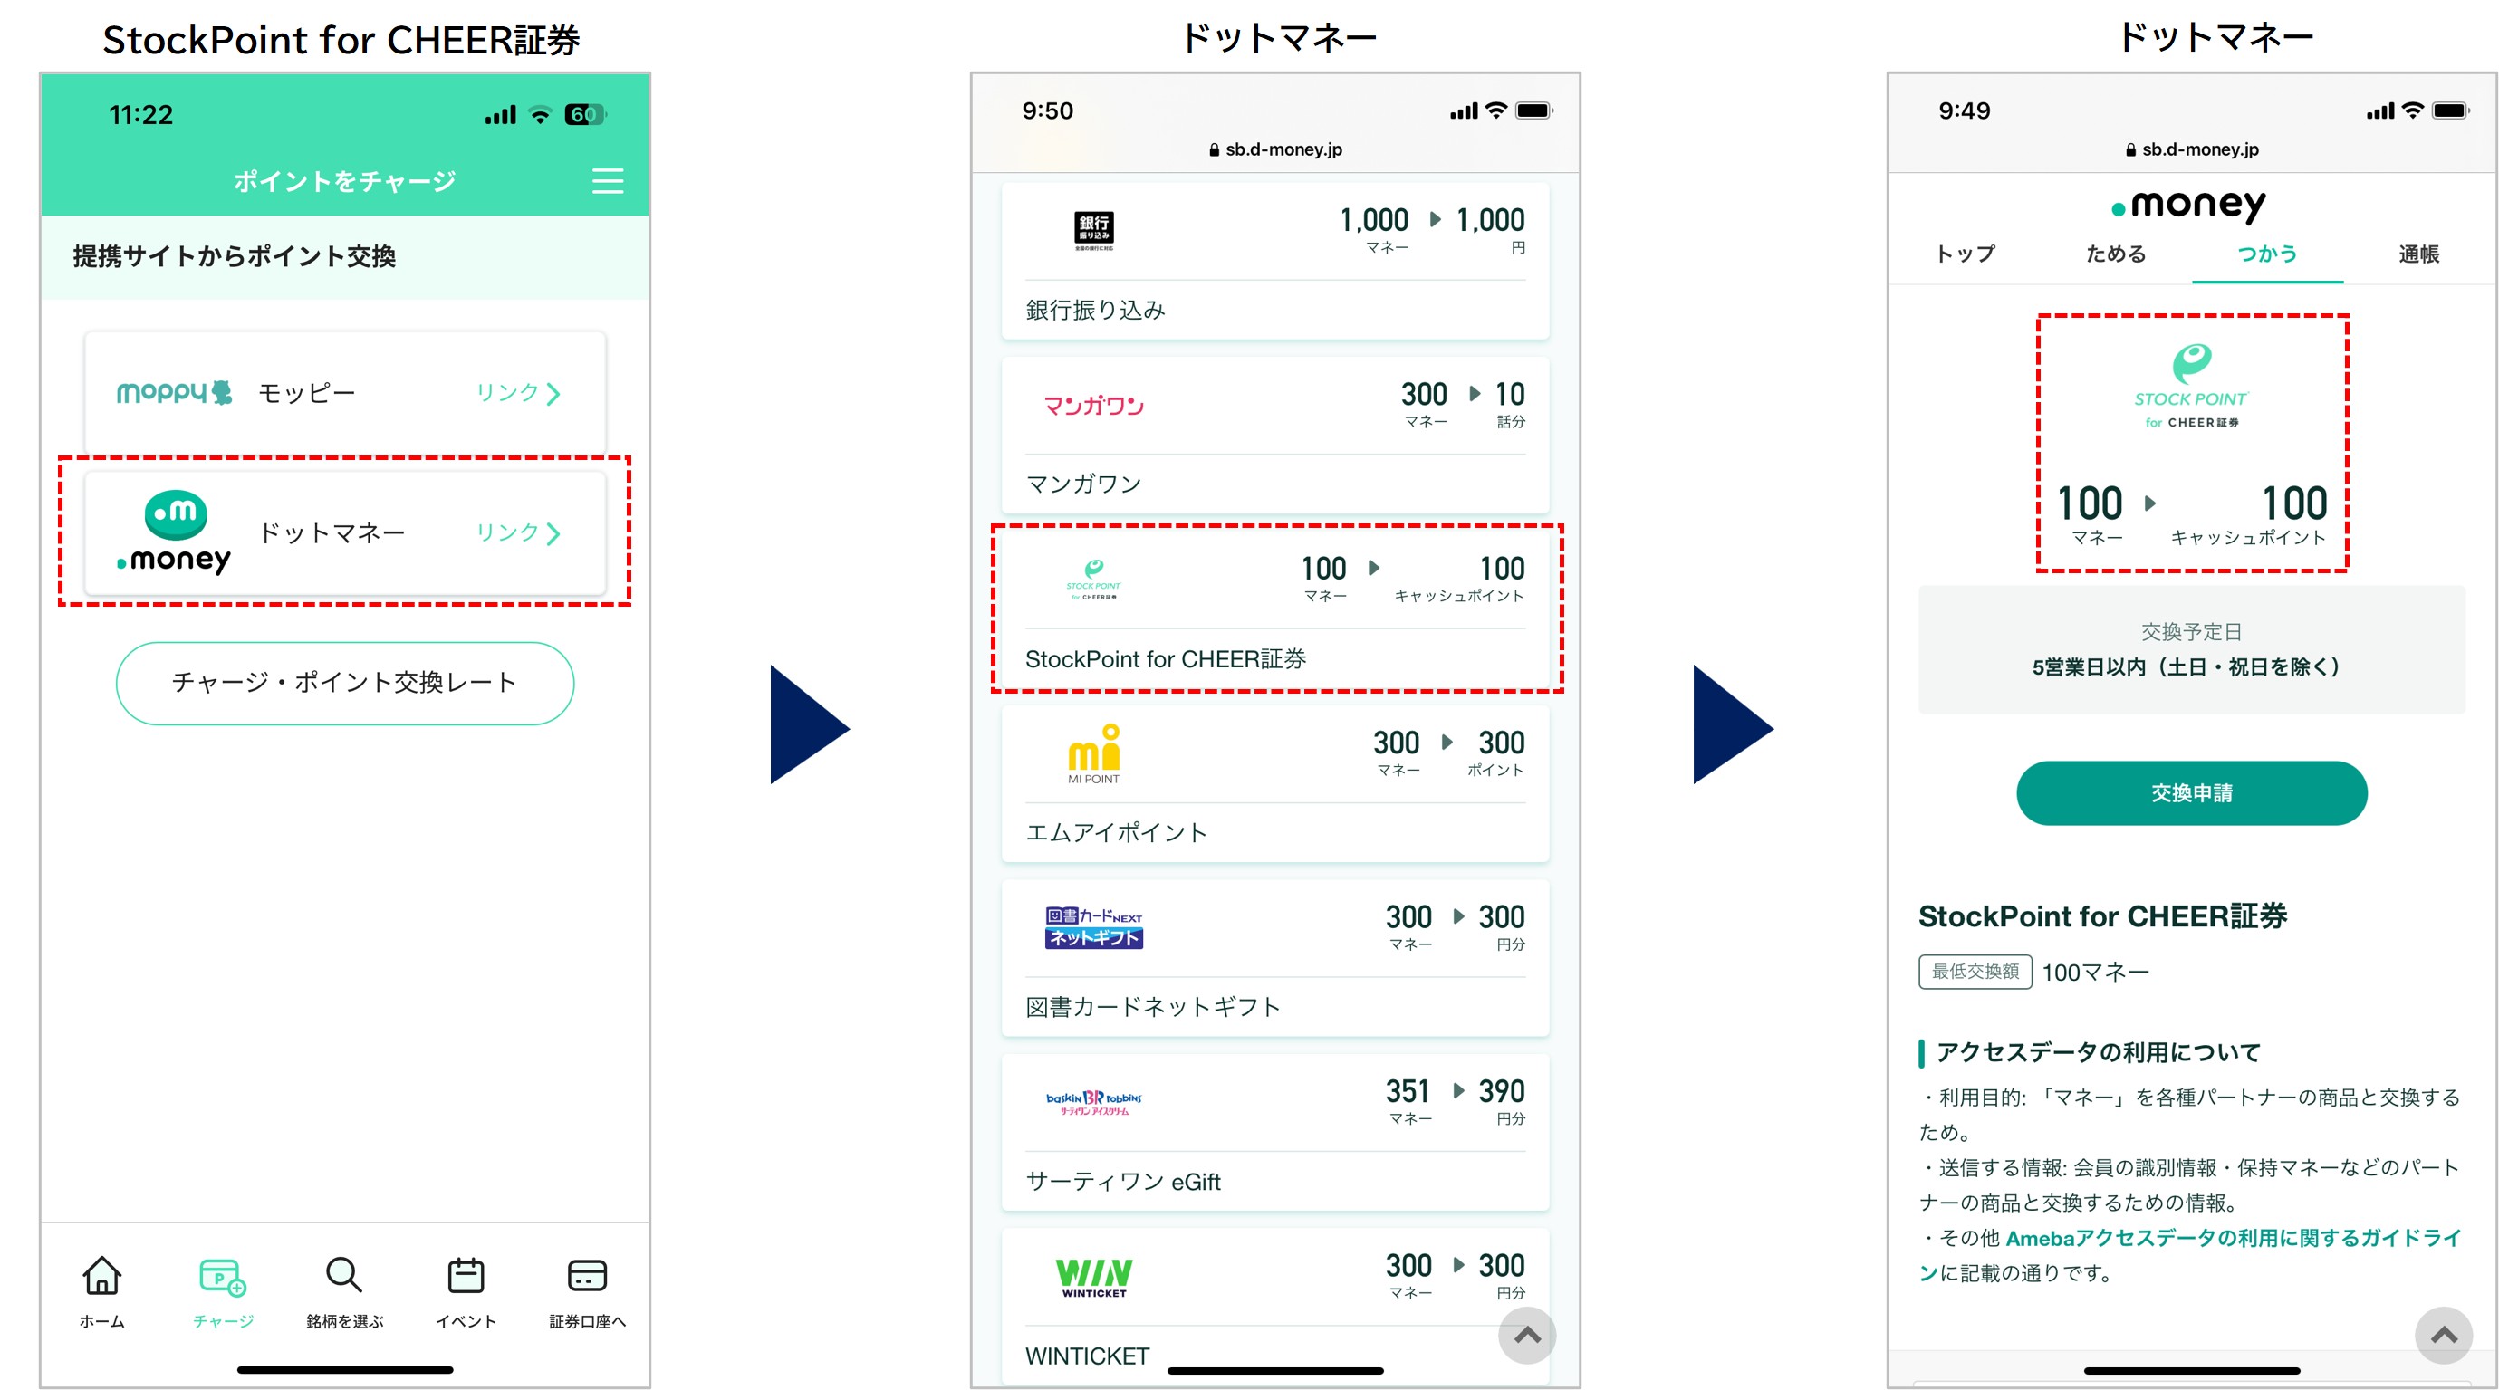Tap the .money logo at the page top
Image resolution: width=2499 pixels, height=1390 pixels.
2188,205
